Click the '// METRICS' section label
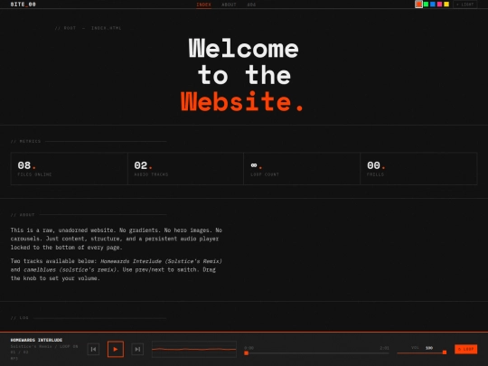This screenshot has width=488, height=366. (26, 141)
